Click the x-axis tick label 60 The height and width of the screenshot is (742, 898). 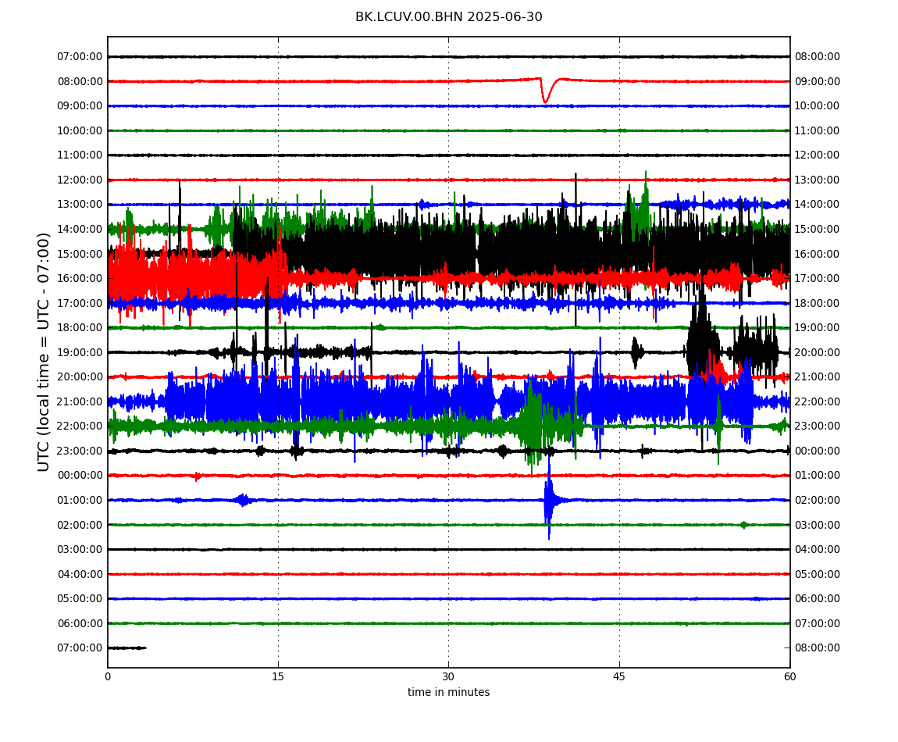tap(789, 676)
